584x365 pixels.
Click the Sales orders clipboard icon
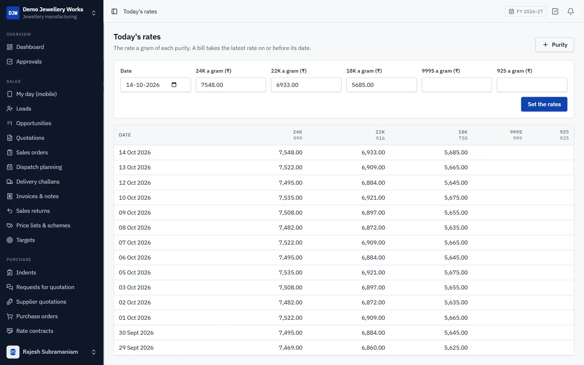click(x=10, y=153)
